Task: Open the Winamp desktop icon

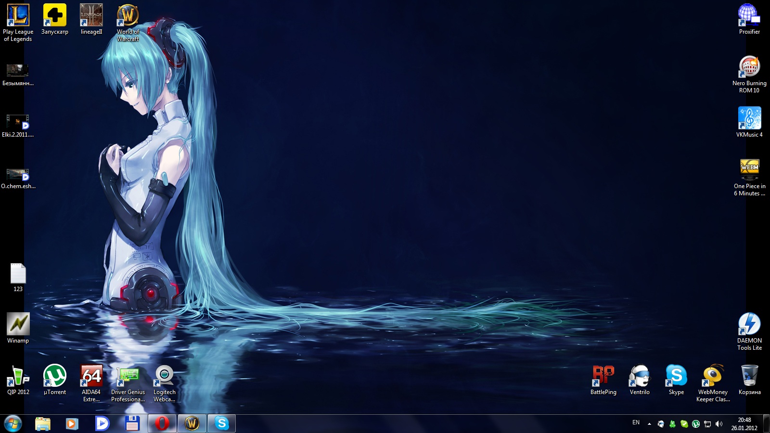Action: tap(18, 328)
